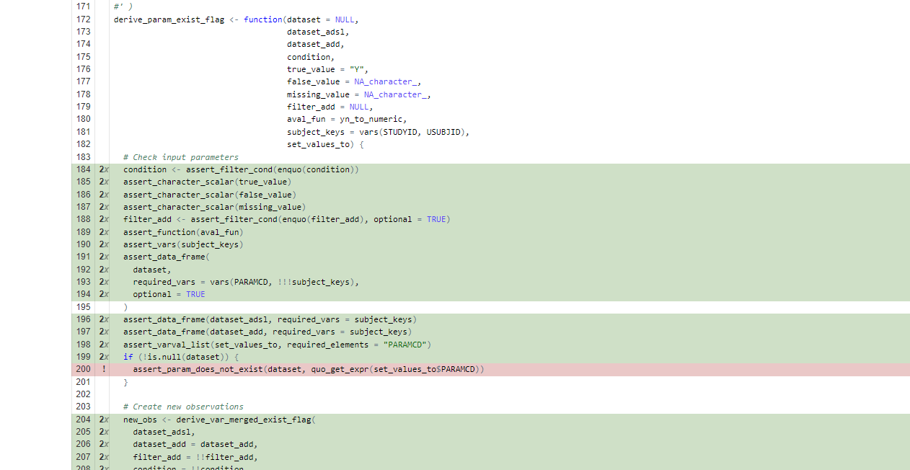Screen dimensions: 910x470
Task: Click assert_character_scalar(missing_value) line
Action: pyautogui.click(x=215, y=207)
